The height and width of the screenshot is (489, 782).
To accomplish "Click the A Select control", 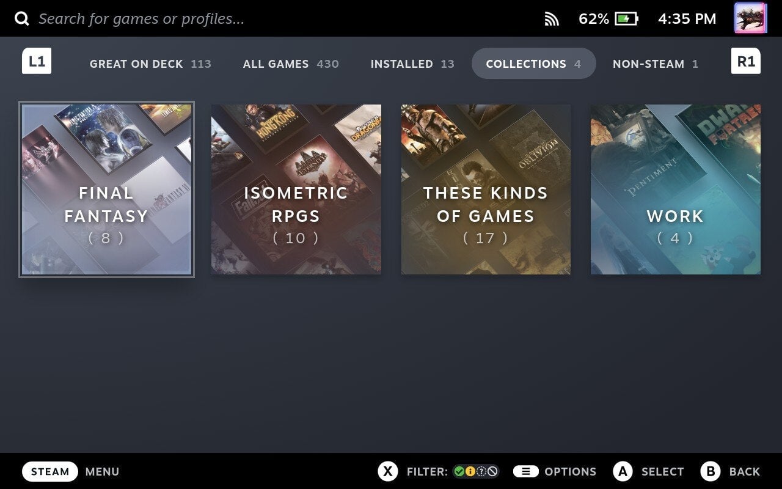I will click(623, 471).
